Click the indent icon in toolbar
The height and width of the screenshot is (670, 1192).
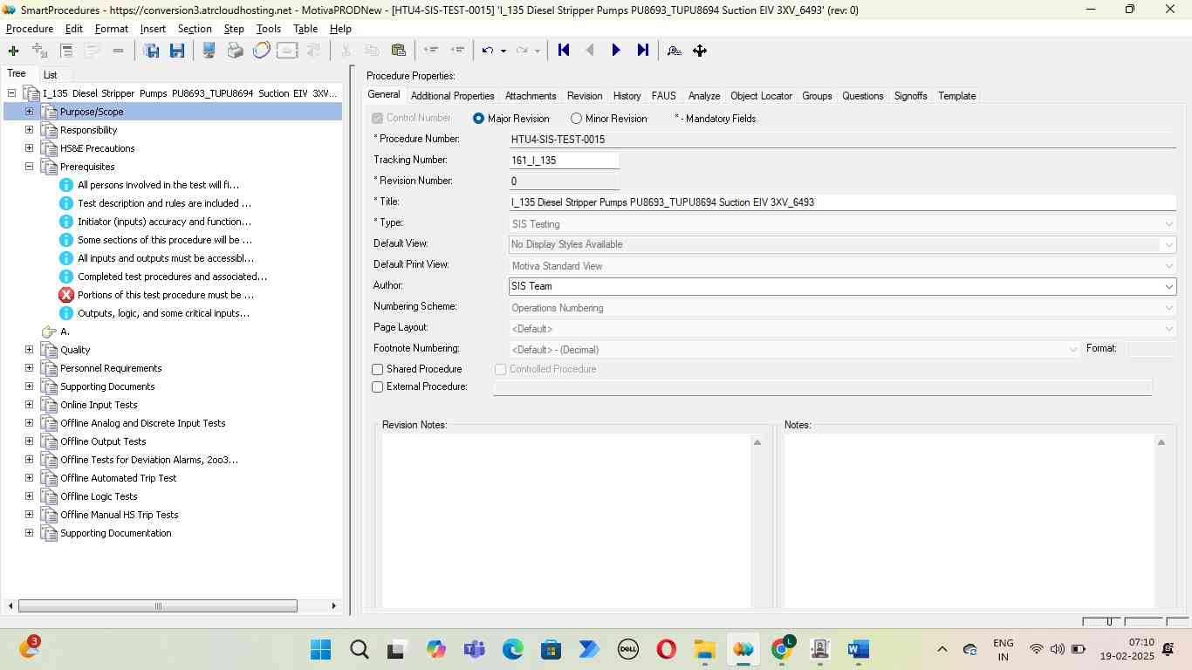pyautogui.click(x=456, y=51)
